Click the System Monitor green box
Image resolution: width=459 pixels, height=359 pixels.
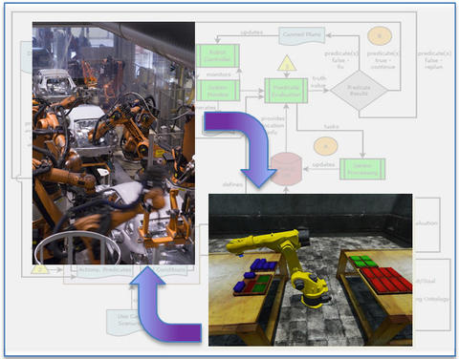(218, 91)
